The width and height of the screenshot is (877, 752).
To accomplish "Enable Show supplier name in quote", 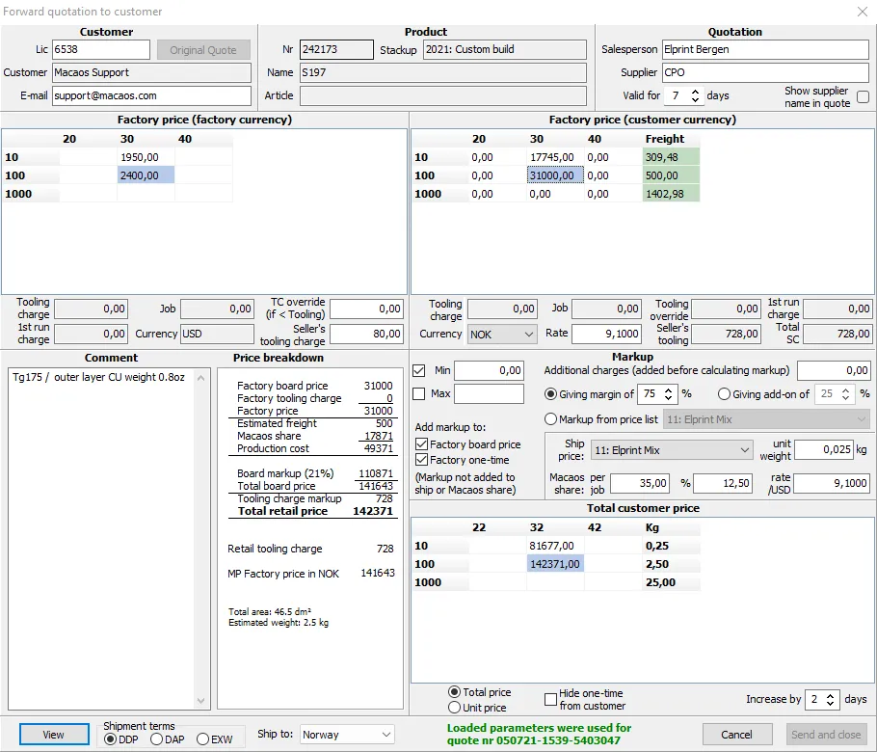I will (x=864, y=96).
